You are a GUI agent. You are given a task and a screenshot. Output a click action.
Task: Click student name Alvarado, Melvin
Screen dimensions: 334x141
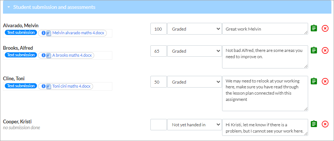coord(21,26)
